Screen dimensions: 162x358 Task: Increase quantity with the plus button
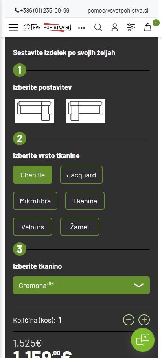tap(144, 320)
